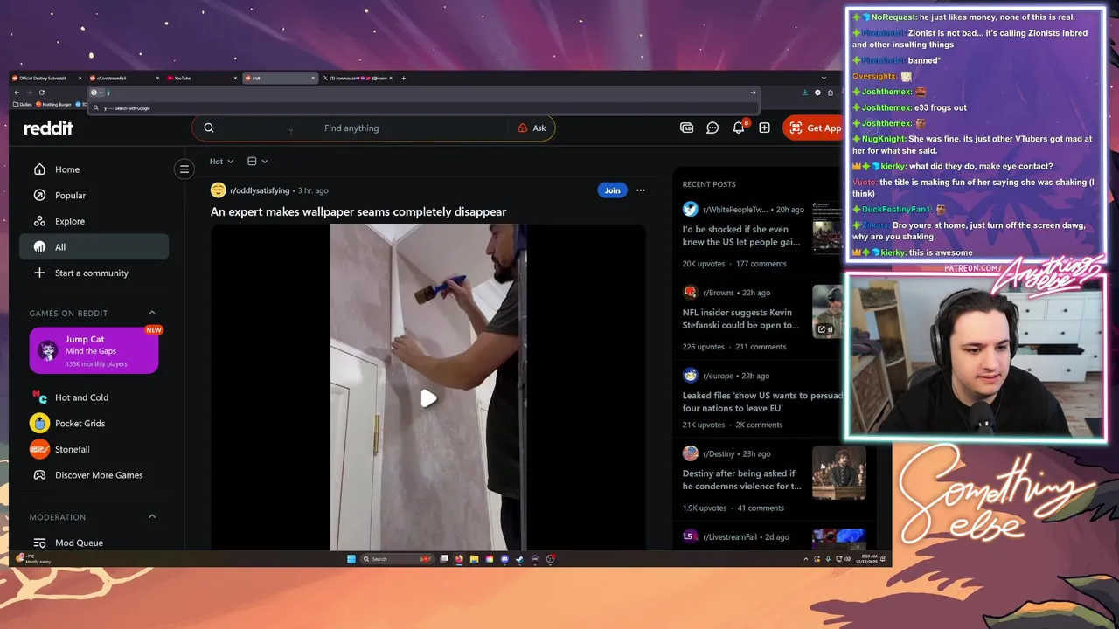Collapse the Moderation section
Screen dimensions: 1119x629
click(152, 516)
